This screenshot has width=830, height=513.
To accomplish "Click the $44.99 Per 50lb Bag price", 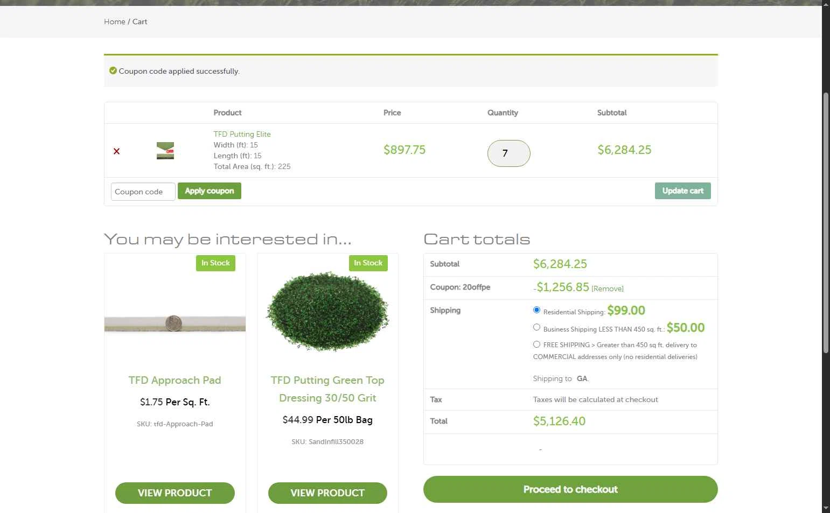I will [327, 420].
